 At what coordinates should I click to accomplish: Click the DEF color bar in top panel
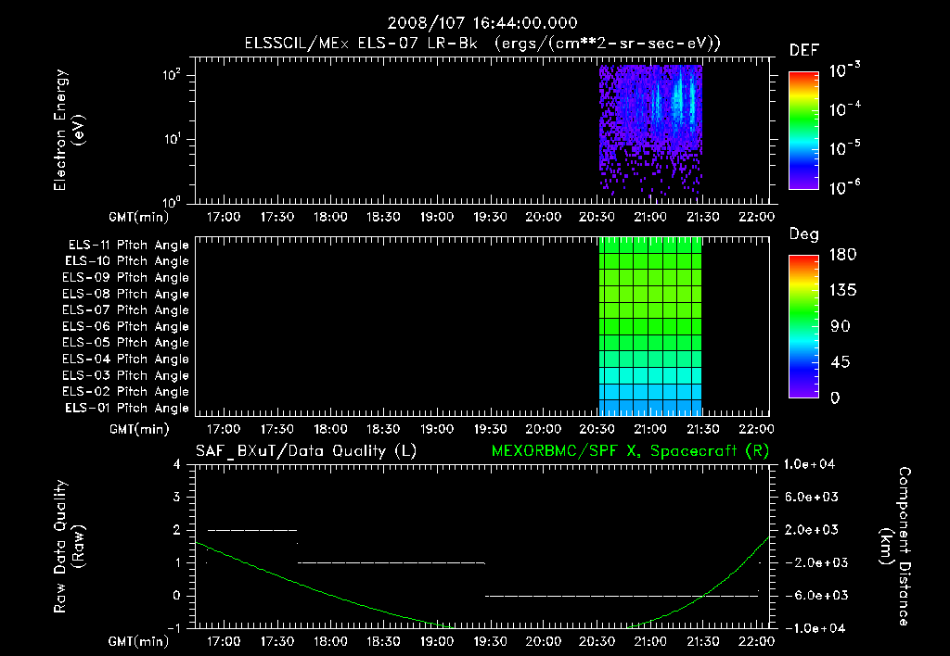tap(803, 131)
